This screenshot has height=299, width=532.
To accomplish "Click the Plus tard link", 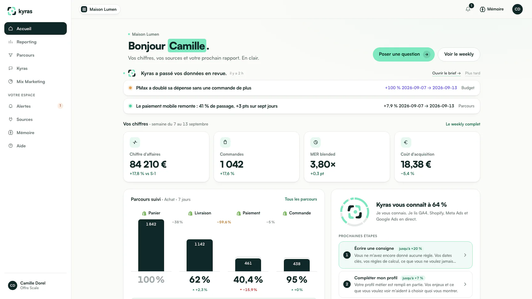I will (x=473, y=73).
